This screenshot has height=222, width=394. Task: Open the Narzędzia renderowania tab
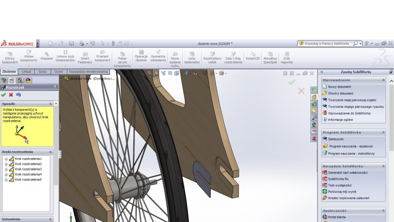(88, 71)
